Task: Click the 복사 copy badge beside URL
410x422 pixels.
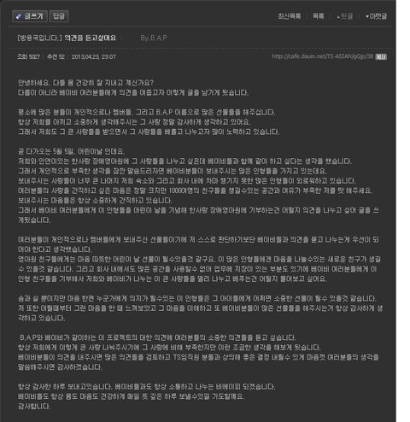Action: [x=381, y=57]
